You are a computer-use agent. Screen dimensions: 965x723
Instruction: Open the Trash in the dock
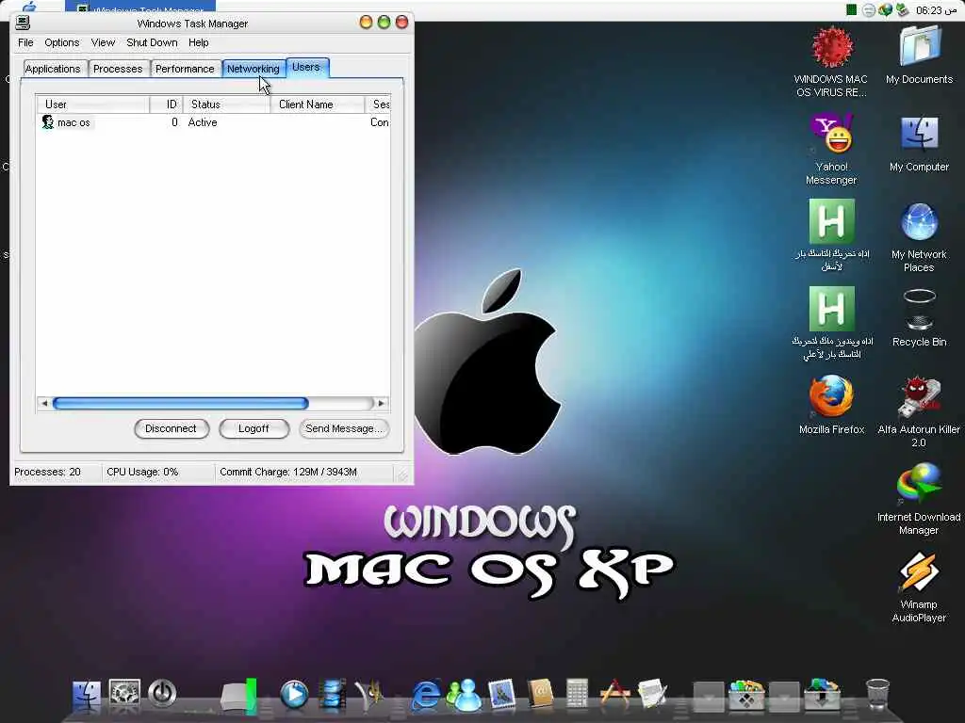pyautogui.click(x=877, y=695)
